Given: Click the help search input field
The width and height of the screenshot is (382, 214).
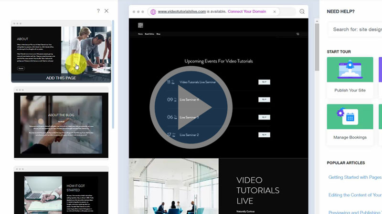Looking at the screenshot, I should [x=356, y=30].
